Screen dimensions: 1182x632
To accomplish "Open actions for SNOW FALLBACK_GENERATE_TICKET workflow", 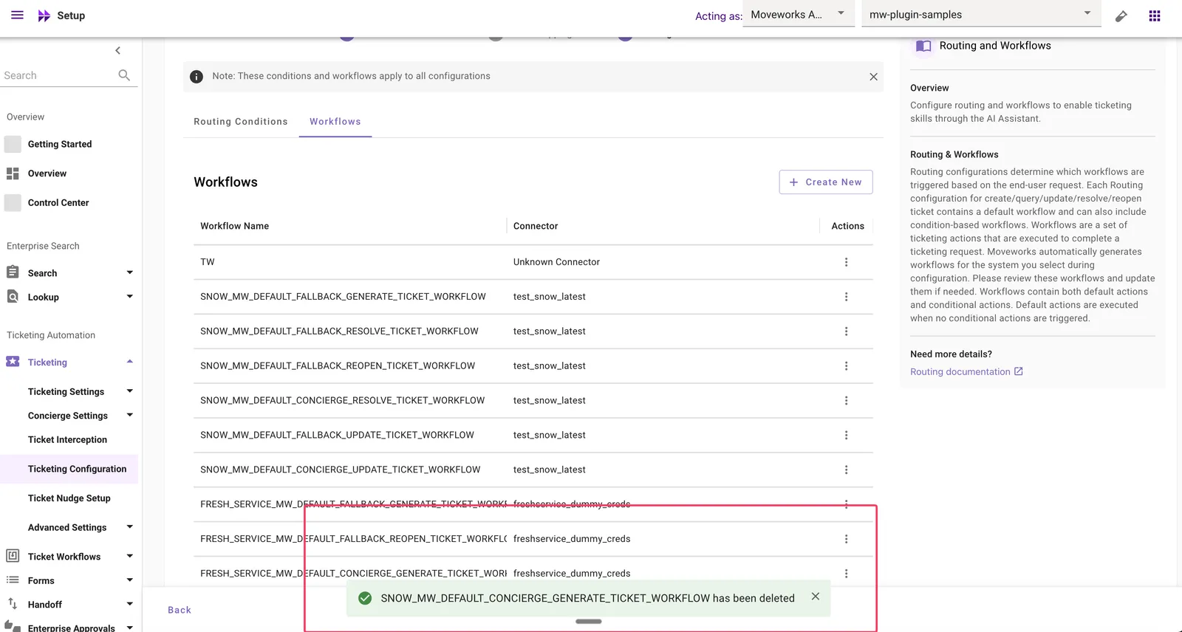I will pos(846,297).
